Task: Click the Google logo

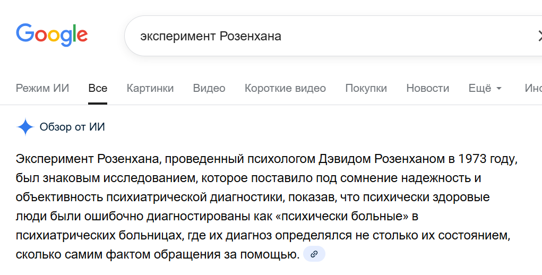Action: coord(51,35)
